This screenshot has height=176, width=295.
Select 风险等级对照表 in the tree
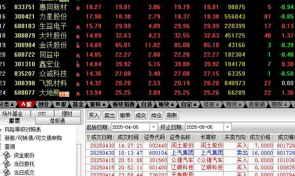[23, 129]
